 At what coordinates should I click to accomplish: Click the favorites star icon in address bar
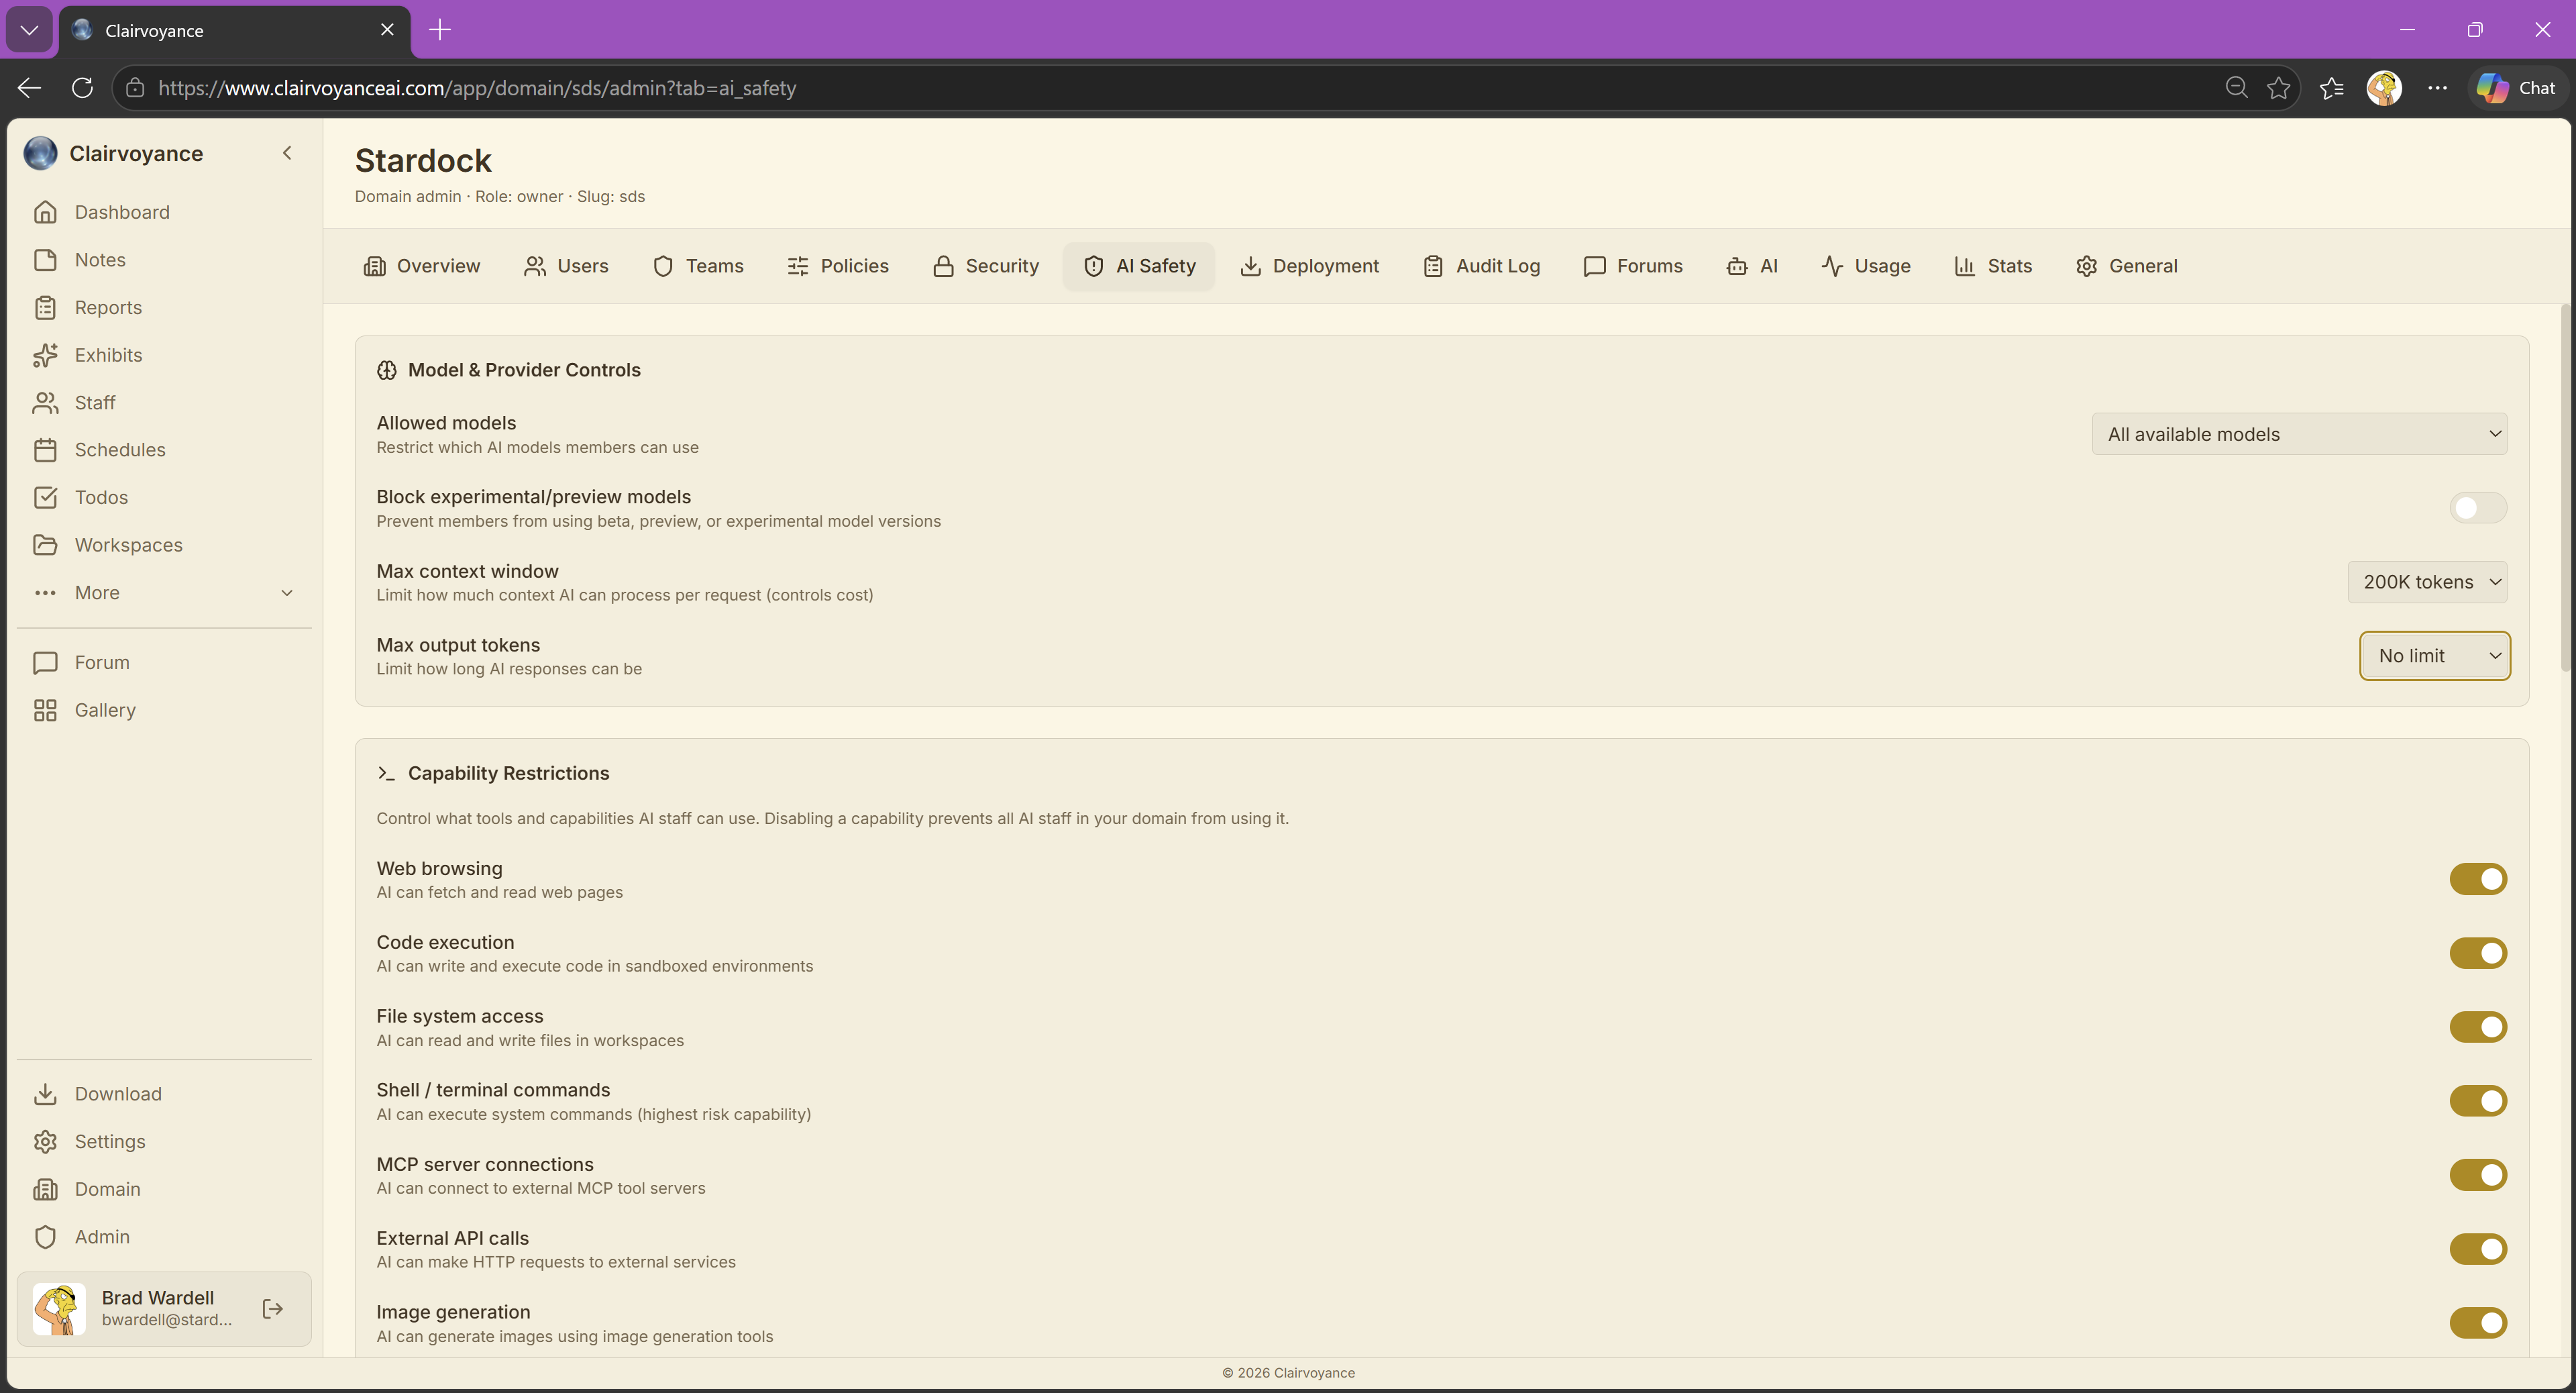coord(2278,88)
